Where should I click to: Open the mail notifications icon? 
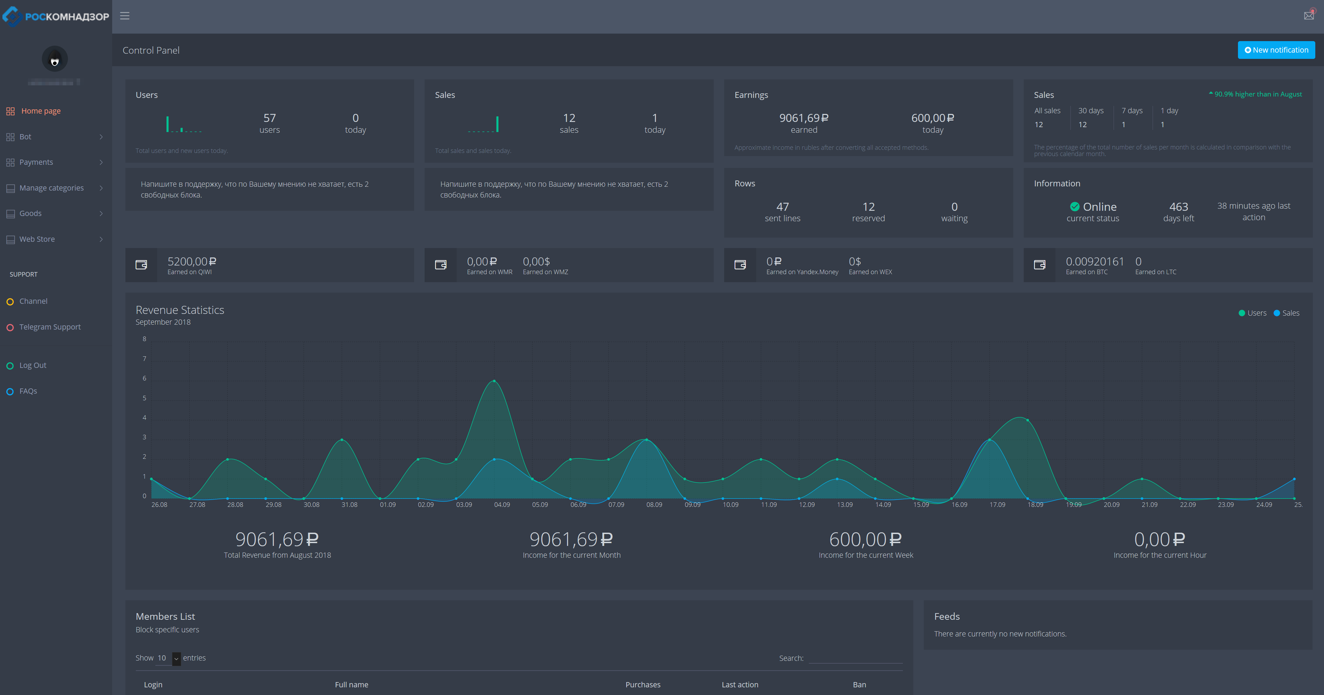pyautogui.click(x=1309, y=15)
